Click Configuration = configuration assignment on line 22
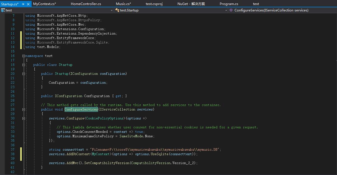 pos(78,83)
